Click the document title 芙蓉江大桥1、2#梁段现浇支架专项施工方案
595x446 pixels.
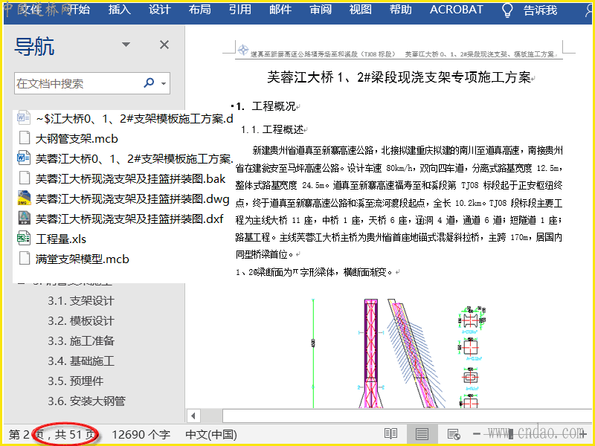399,77
